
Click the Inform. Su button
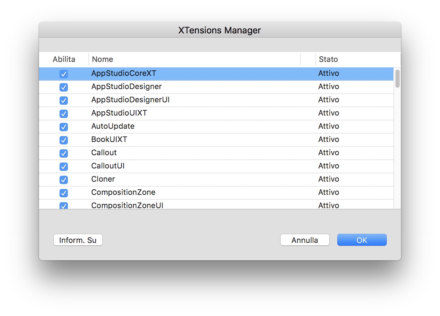tap(78, 240)
